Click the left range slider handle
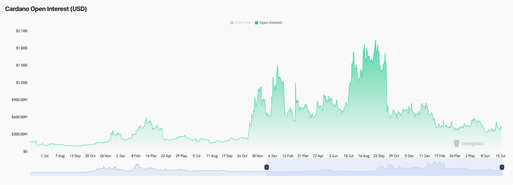513x185 pixels. 267,167
